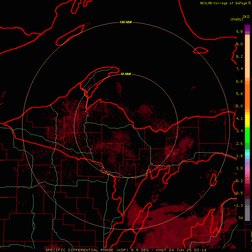Click the 5.0 value on color scale
Image resolution: width=252 pixels, height=252 pixels.
tap(239, 106)
